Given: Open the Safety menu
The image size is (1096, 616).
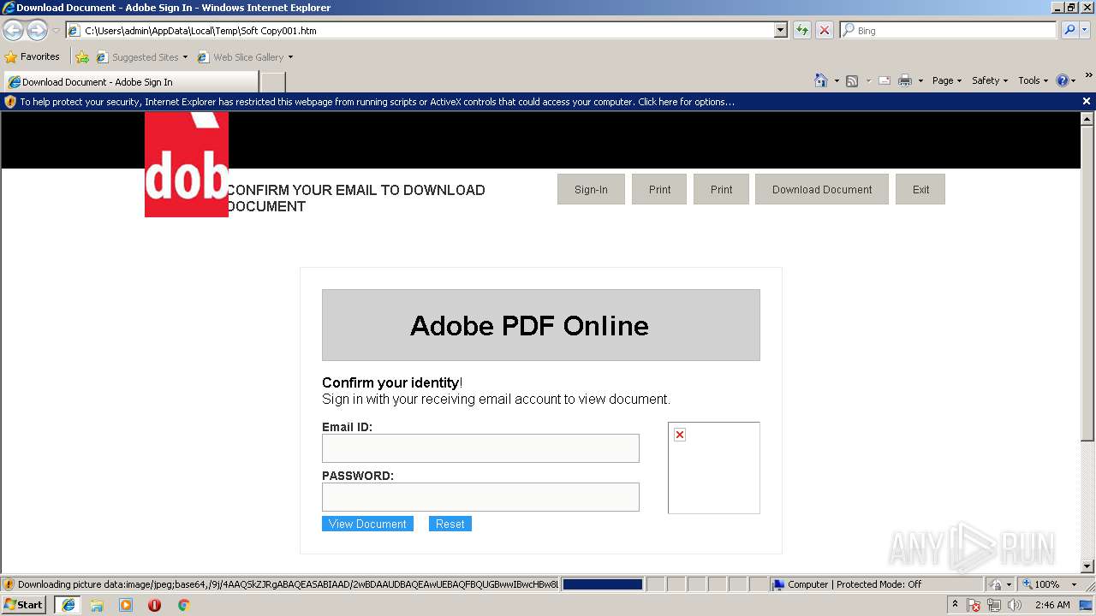Looking at the screenshot, I should point(990,80).
